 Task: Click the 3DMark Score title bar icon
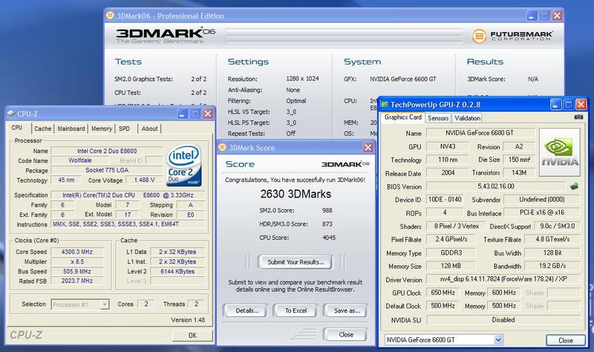pos(222,147)
